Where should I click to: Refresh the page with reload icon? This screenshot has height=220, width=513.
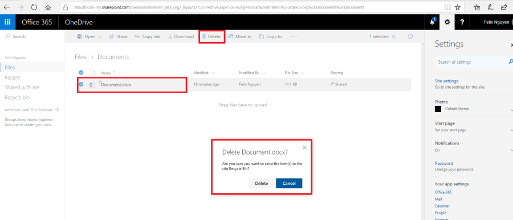pyautogui.click(x=34, y=7)
